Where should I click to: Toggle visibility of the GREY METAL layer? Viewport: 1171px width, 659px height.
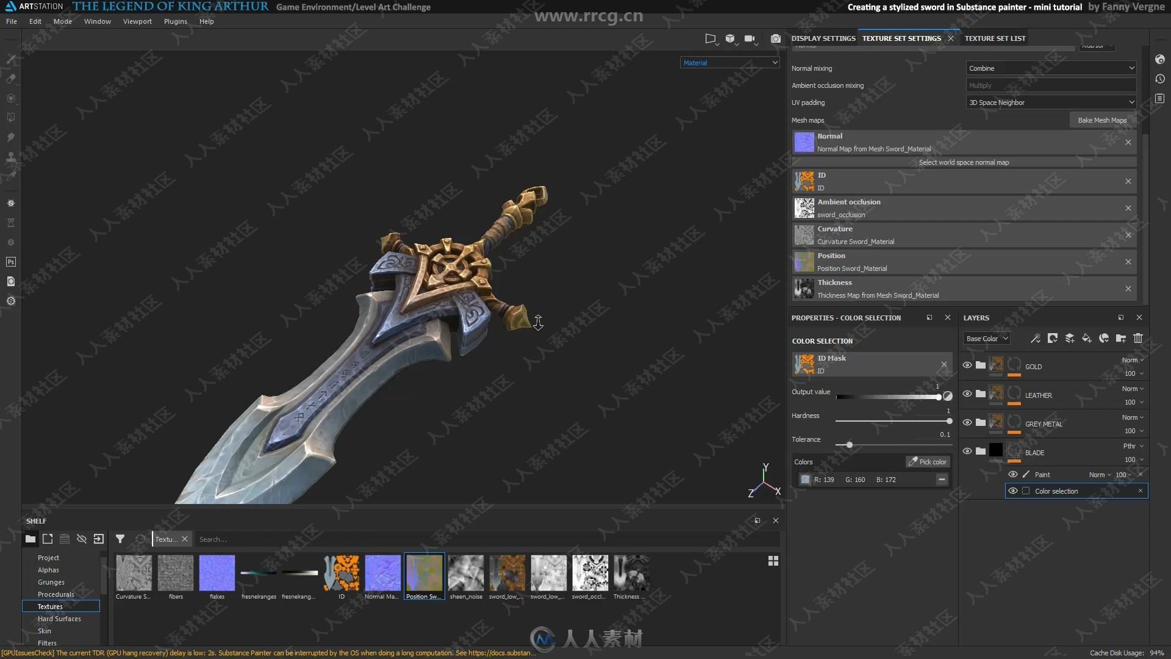coord(967,422)
